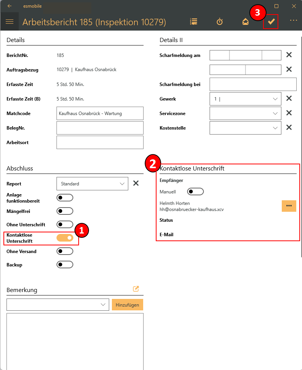
Task: Toggle Ohne Unterschrift switch
Action: 65,224
